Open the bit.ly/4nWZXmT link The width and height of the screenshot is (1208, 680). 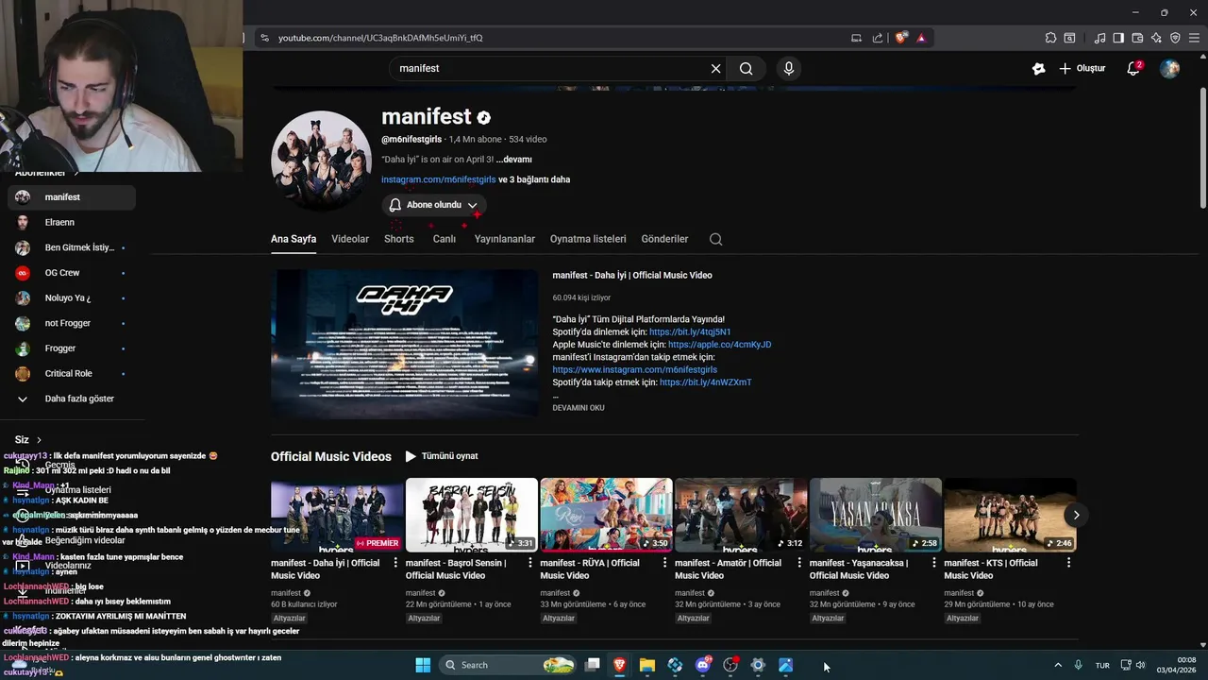click(706, 382)
